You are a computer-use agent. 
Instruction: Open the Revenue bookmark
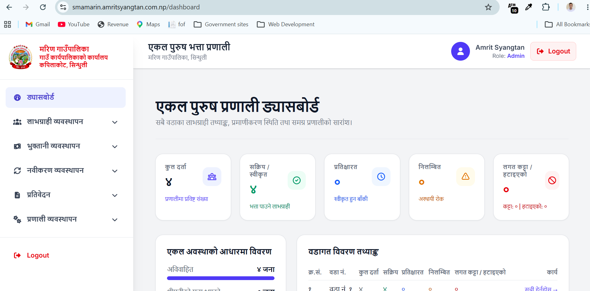[113, 24]
